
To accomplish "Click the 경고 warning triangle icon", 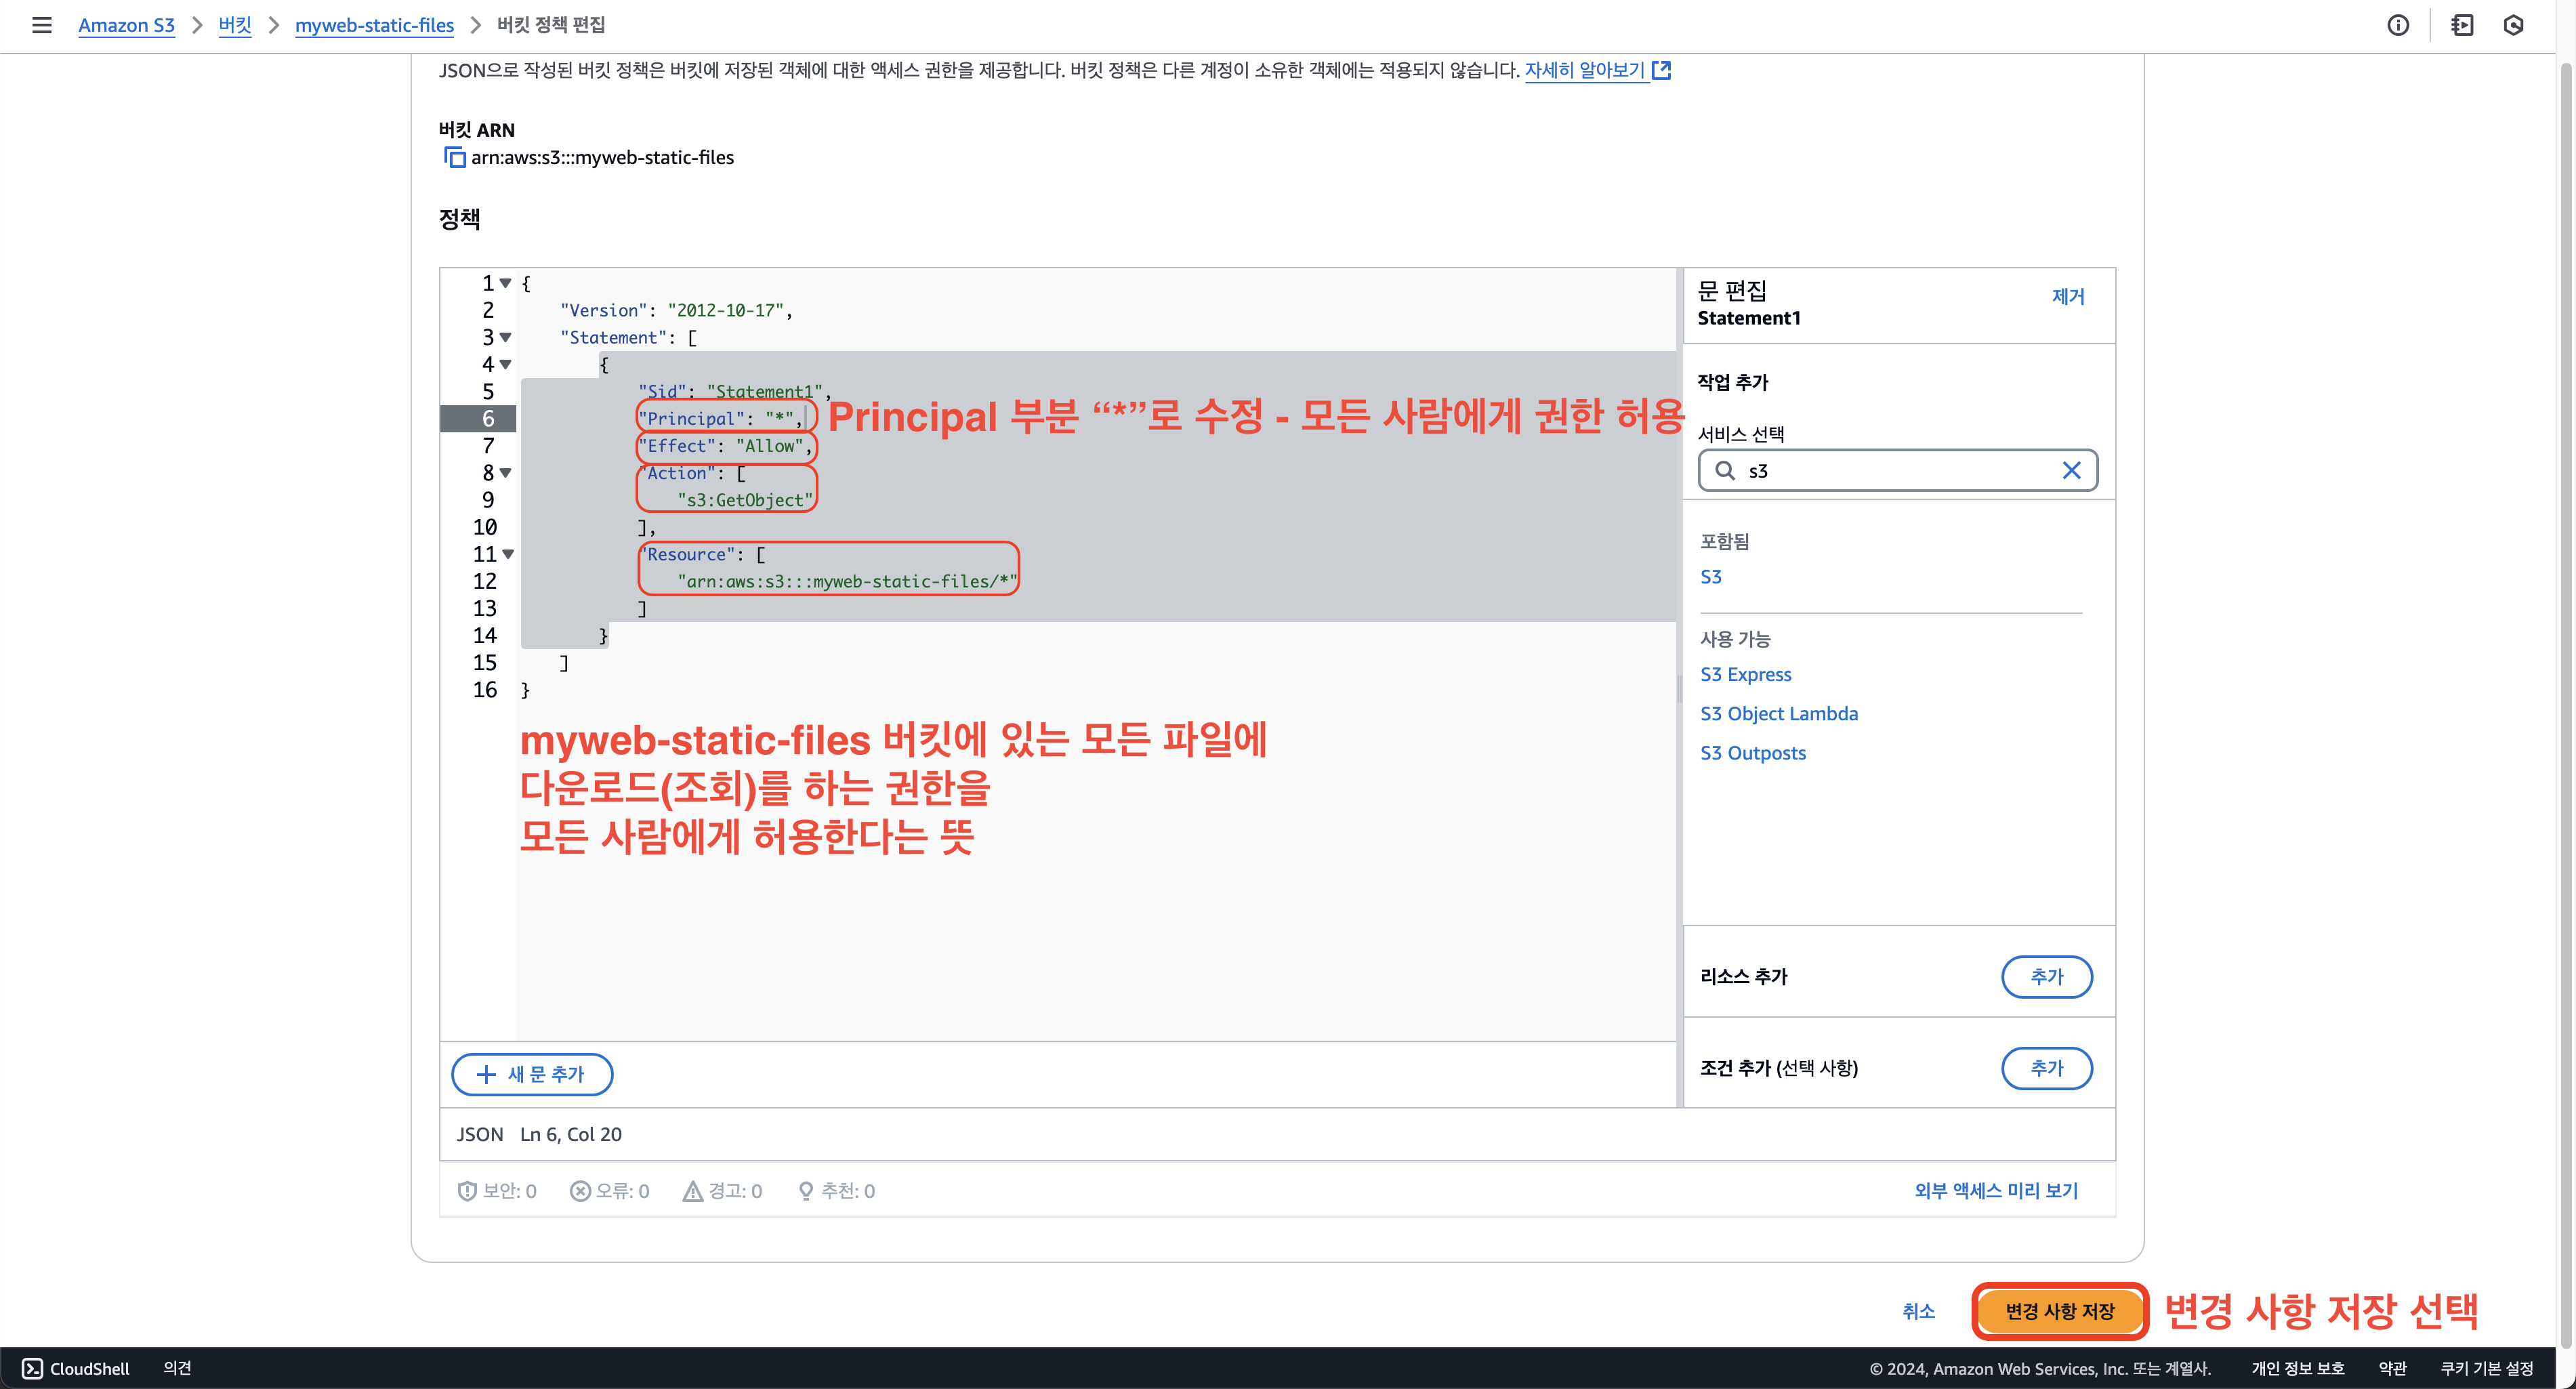I will pos(692,1191).
